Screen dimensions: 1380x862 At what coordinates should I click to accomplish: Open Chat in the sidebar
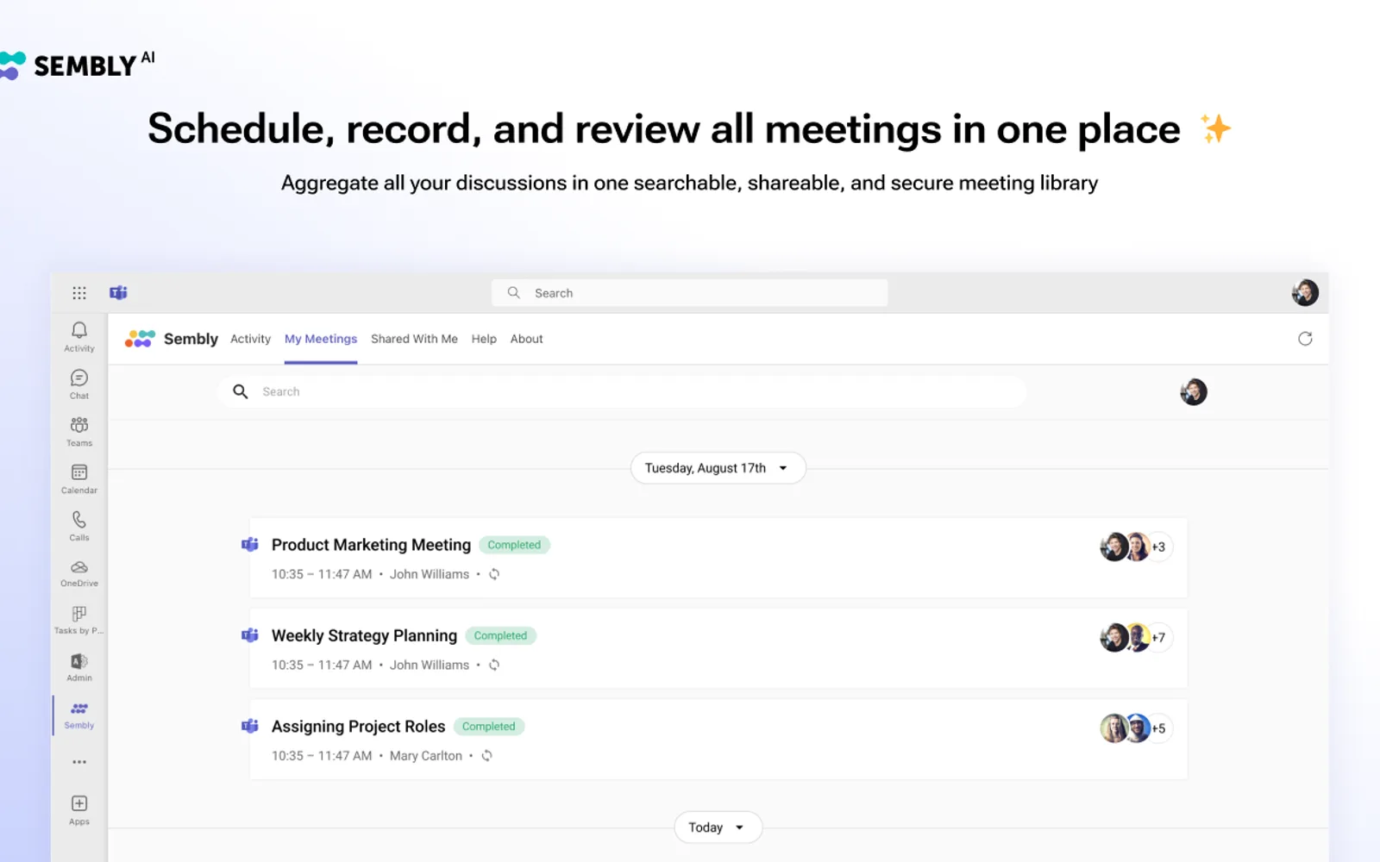coord(79,384)
